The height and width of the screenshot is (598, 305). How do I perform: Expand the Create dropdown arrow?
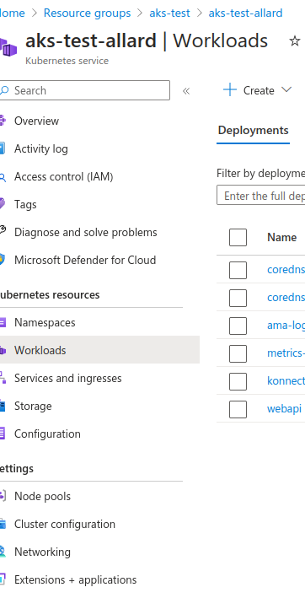tap(286, 90)
